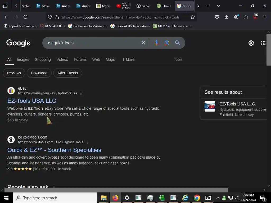Image resolution: width=271 pixels, height=203 pixels.
Task: Switch to Videos results
Action: click(62, 59)
